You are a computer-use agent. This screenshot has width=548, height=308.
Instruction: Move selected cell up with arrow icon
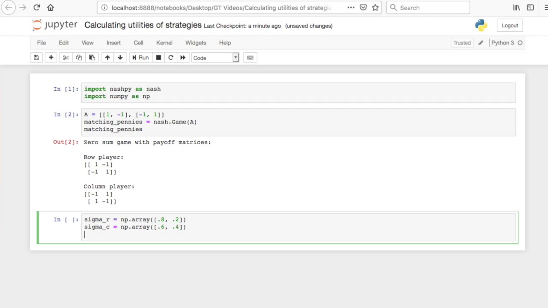pos(107,58)
